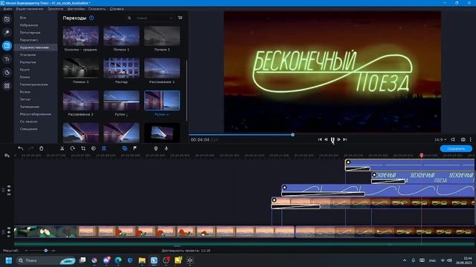Viewport: 476px width, 267px height.
Task: Mute the overlay track speaker icon
Action: click(9, 190)
